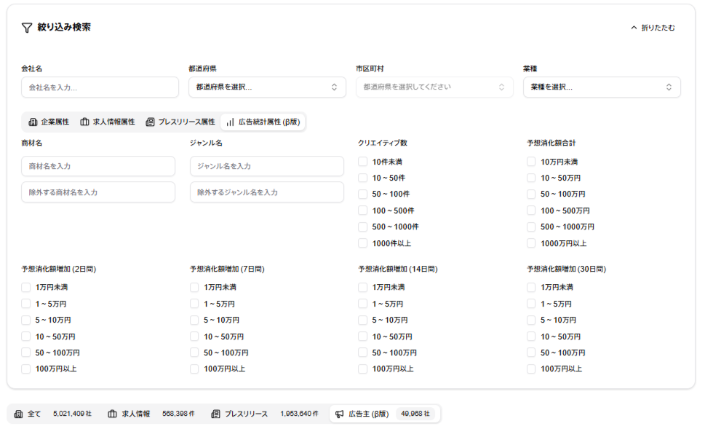Check 1～5万円 under 予想消化額増加 (7日間)
705x437 pixels.
click(194, 304)
